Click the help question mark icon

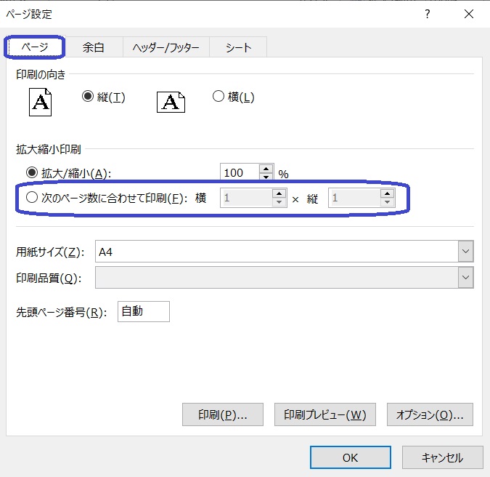coord(427,14)
